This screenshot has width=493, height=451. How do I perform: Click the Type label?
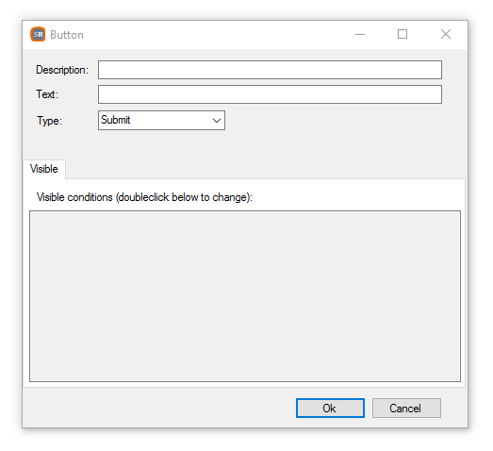click(50, 121)
